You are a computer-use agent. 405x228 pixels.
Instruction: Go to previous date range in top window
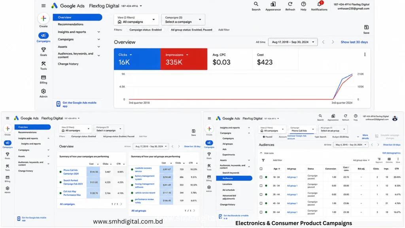[x=323, y=42]
